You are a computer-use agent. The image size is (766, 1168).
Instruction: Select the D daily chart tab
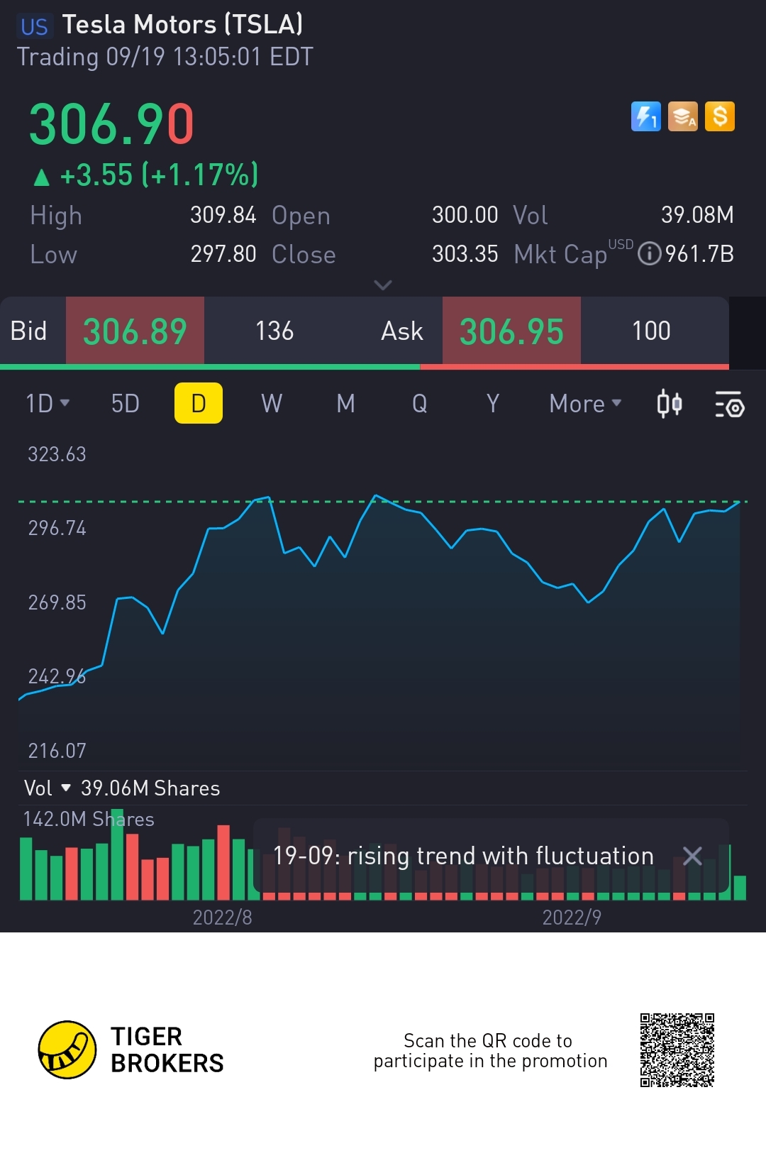click(x=199, y=403)
